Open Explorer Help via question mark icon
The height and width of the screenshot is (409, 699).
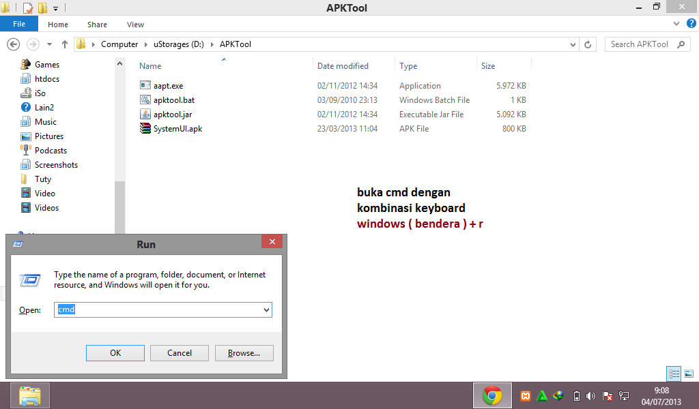point(691,24)
